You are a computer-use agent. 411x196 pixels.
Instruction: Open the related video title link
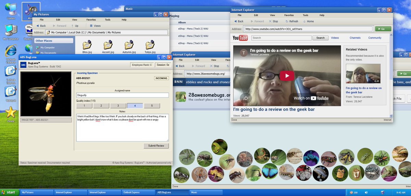pyautogui.click(x=364, y=90)
